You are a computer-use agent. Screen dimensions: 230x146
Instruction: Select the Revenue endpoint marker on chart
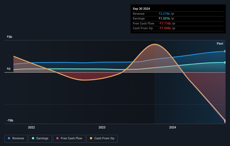click(225, 51)
